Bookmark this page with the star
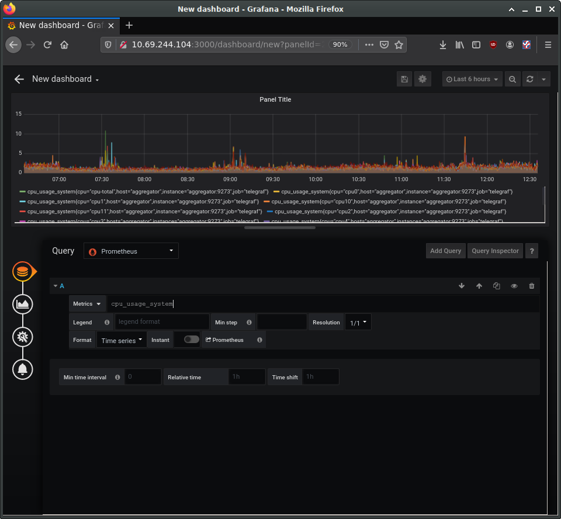 [x=399, y=45]
